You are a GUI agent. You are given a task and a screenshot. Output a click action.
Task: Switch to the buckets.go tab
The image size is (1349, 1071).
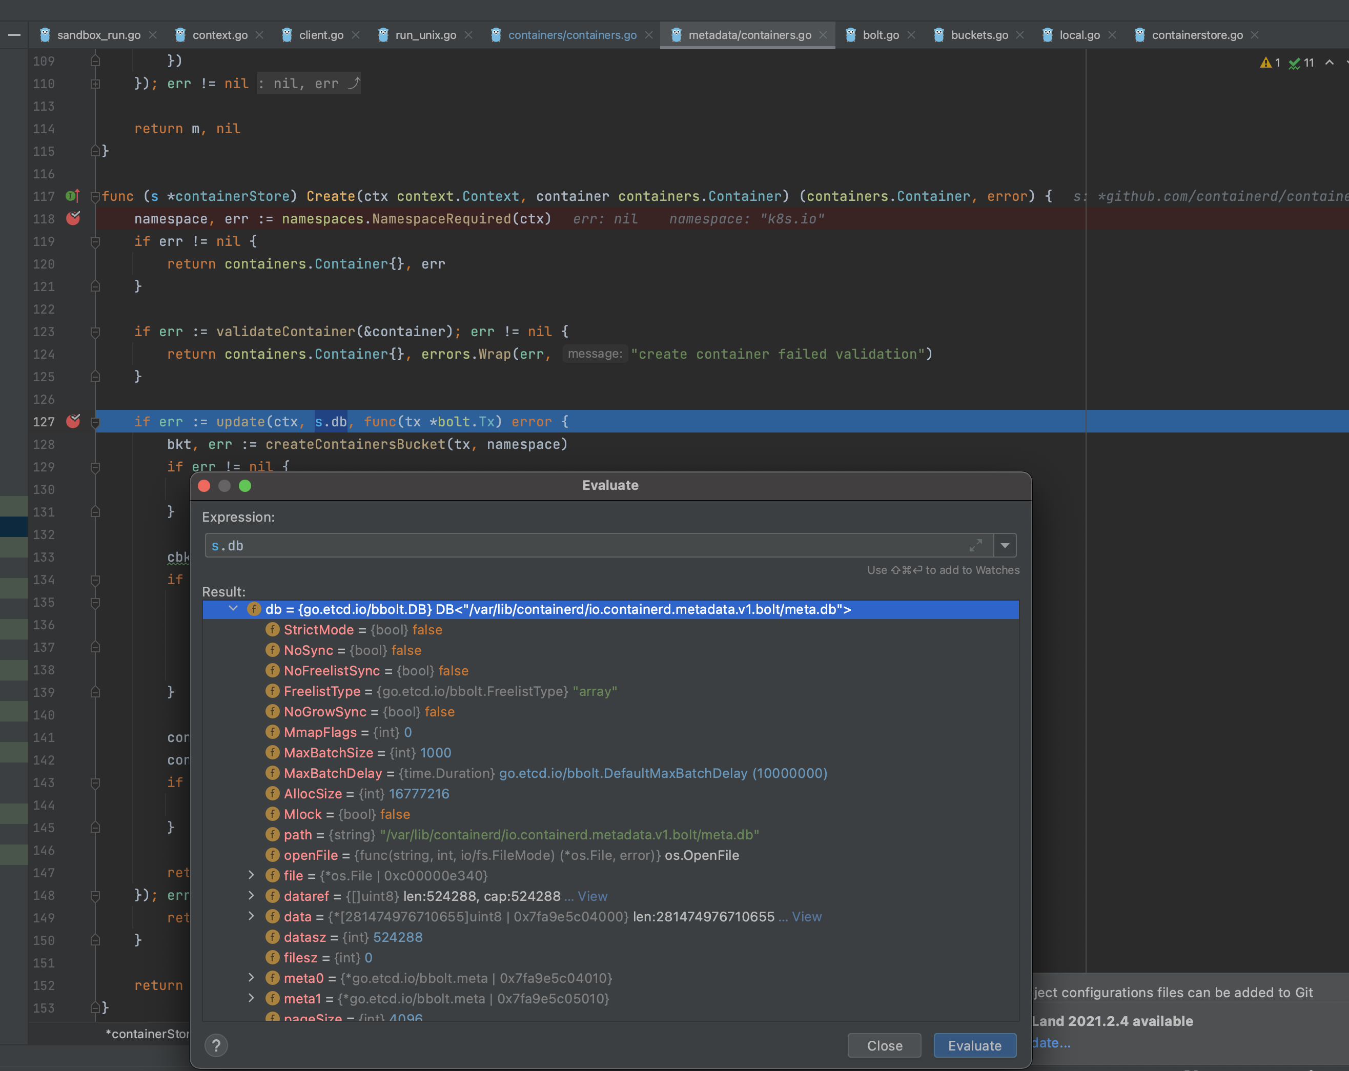[978, 35]
